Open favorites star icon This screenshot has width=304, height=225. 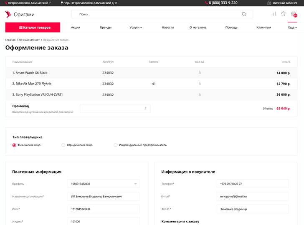[x=283, y=14]
